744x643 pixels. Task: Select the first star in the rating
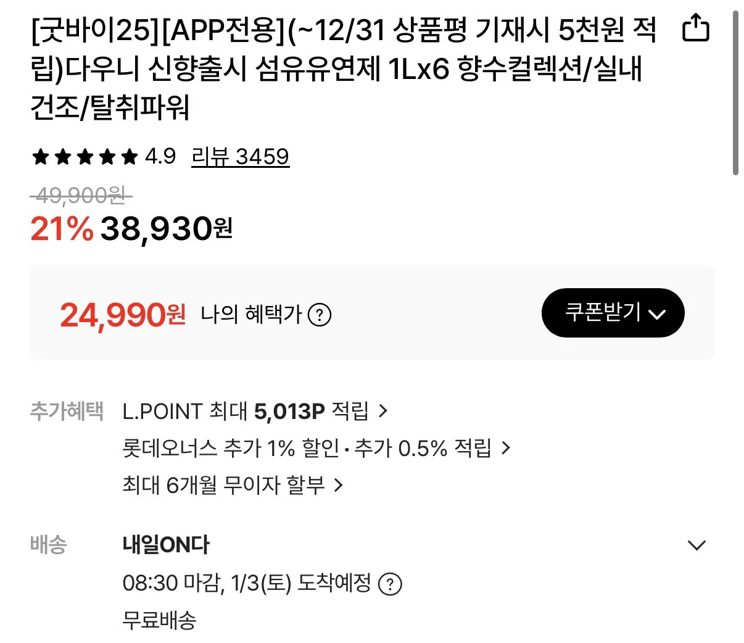click(x=39, y=157)
